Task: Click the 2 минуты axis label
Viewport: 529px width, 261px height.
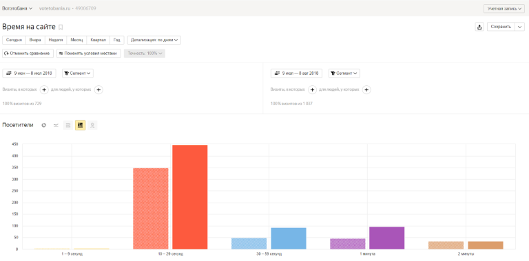Action: point(466,254)
